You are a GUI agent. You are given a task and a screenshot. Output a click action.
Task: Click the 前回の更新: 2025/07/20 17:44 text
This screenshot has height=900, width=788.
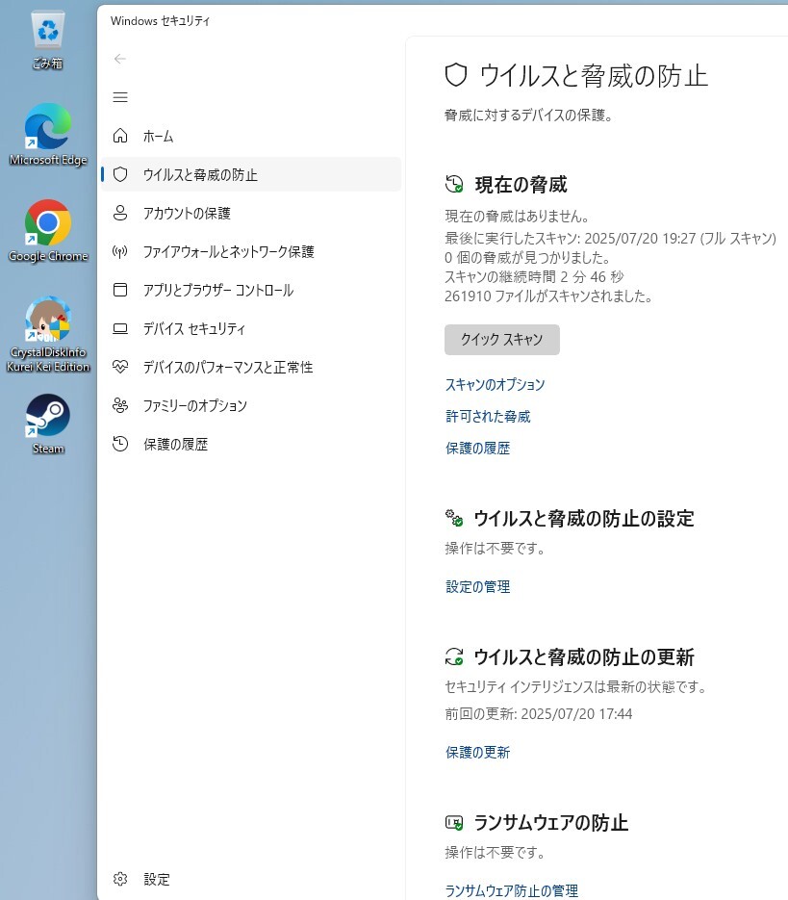(539, 714)
